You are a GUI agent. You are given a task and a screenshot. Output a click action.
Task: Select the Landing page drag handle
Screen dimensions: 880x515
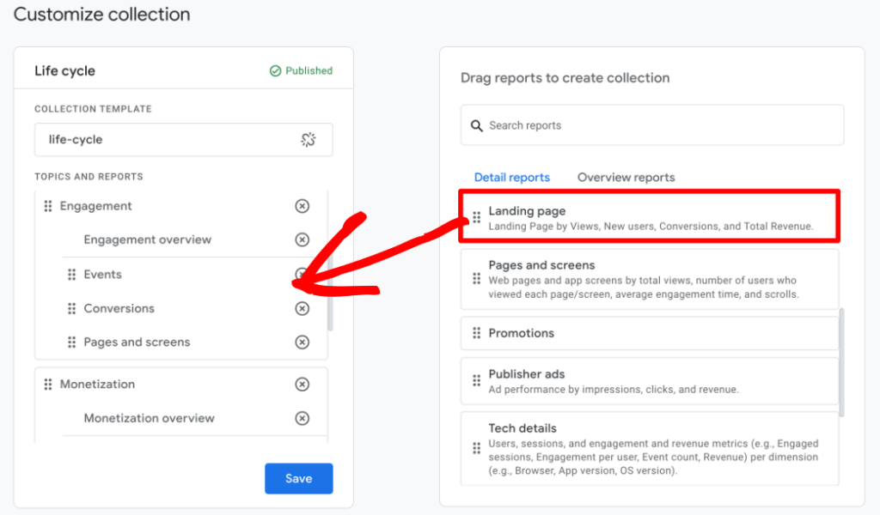[x=476, y=218]
